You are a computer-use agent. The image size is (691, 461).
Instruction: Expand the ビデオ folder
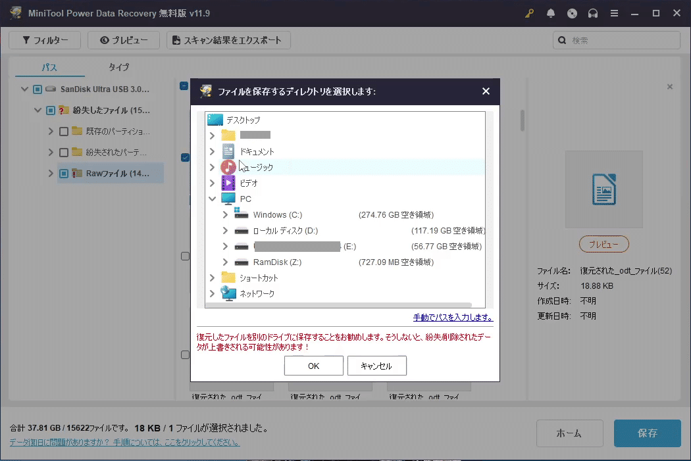pyautogui.click(x=212, y=183)
